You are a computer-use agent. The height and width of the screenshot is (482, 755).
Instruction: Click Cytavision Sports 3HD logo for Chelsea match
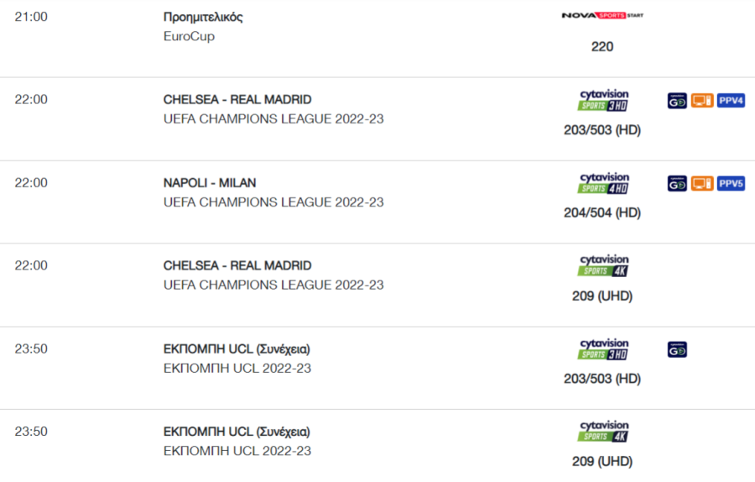coord(603,100)
